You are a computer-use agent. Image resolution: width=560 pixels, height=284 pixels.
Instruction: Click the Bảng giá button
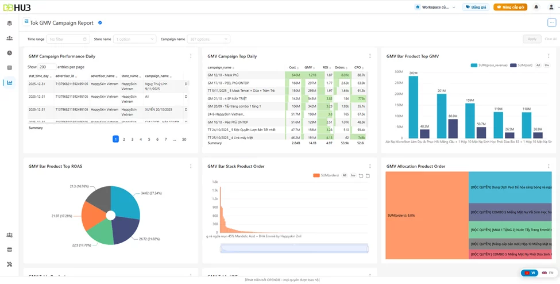pyautogui.click(x=476, y=7)
